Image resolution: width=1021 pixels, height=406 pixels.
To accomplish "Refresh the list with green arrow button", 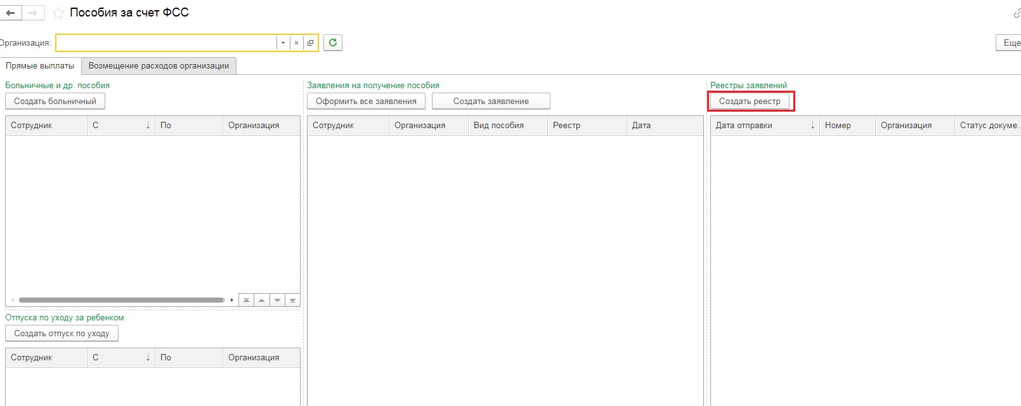I will tap(333, 43).
